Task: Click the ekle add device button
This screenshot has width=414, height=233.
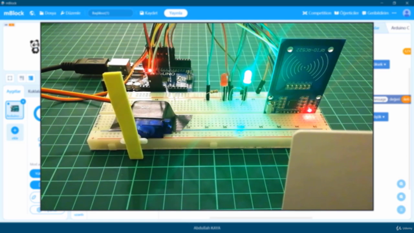Action: coord(15,132)
